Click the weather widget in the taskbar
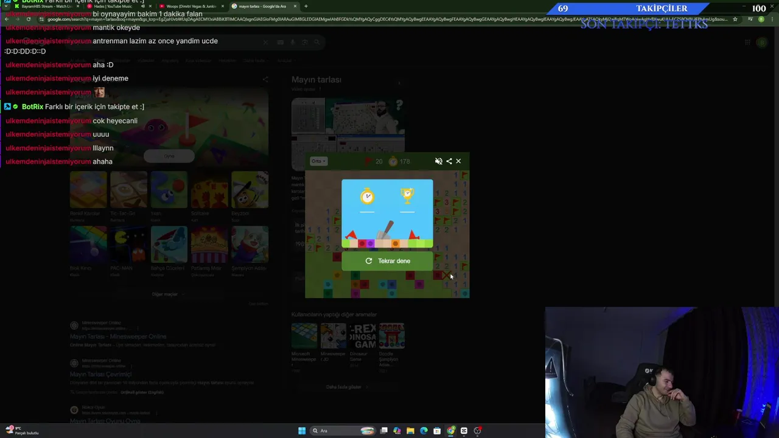 pyautogui.click(x=22, y=430)
